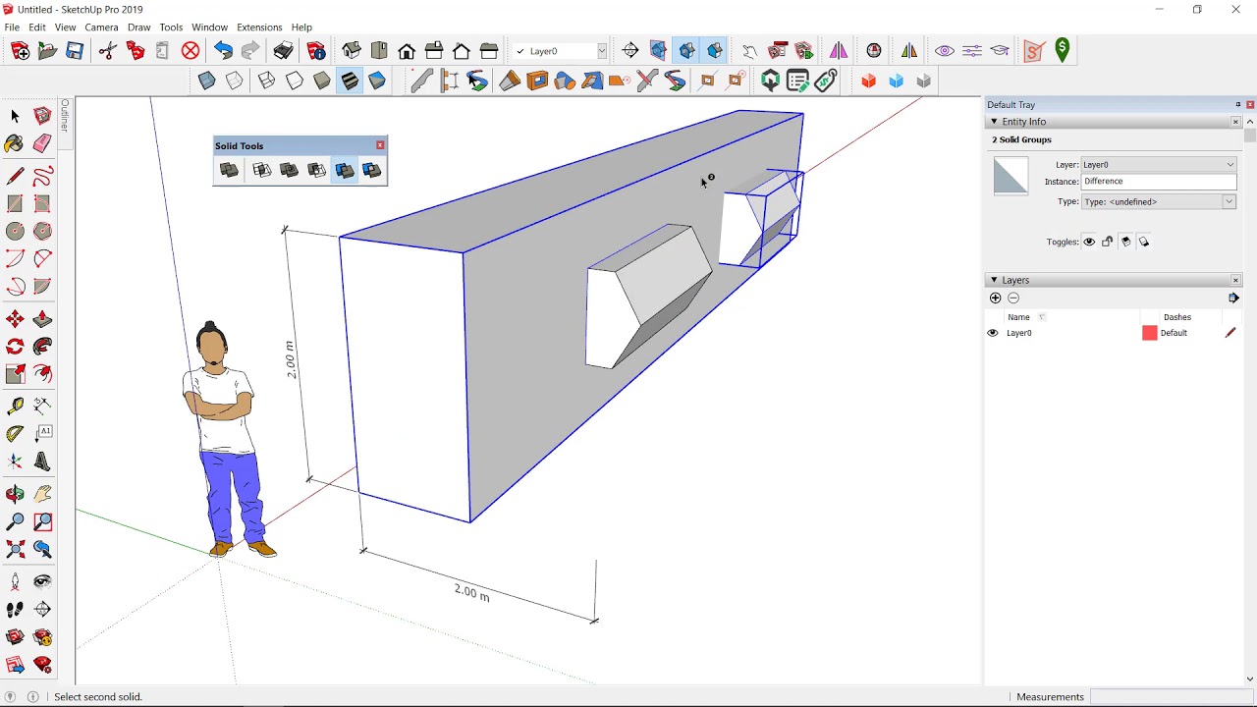Choose the Eraser tool
The width and height of the screenshot is (1257, 707).
click(x=42, y=144)
